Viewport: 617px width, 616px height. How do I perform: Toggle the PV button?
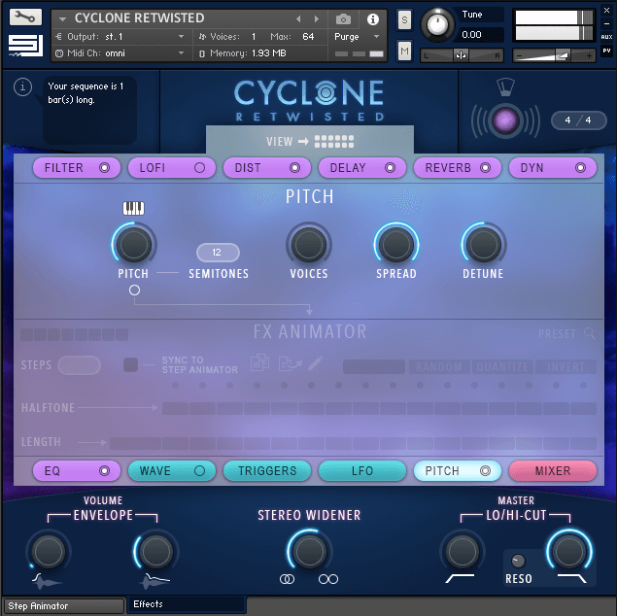tap(606, 51)
